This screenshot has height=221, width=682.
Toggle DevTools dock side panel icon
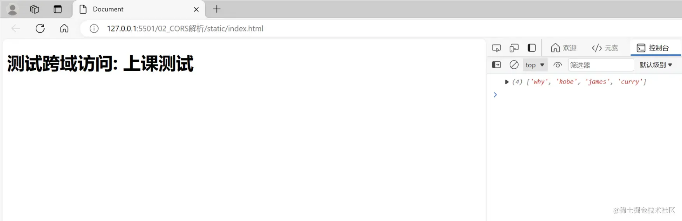click(x=532, y=48)
